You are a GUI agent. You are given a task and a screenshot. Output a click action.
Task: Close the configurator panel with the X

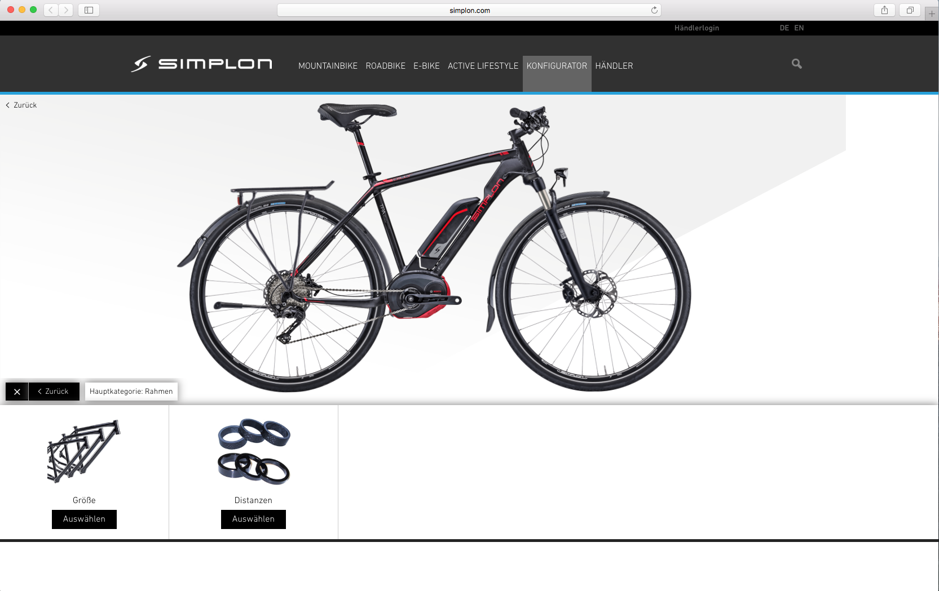pyautogui.click(x=17, y=392)
